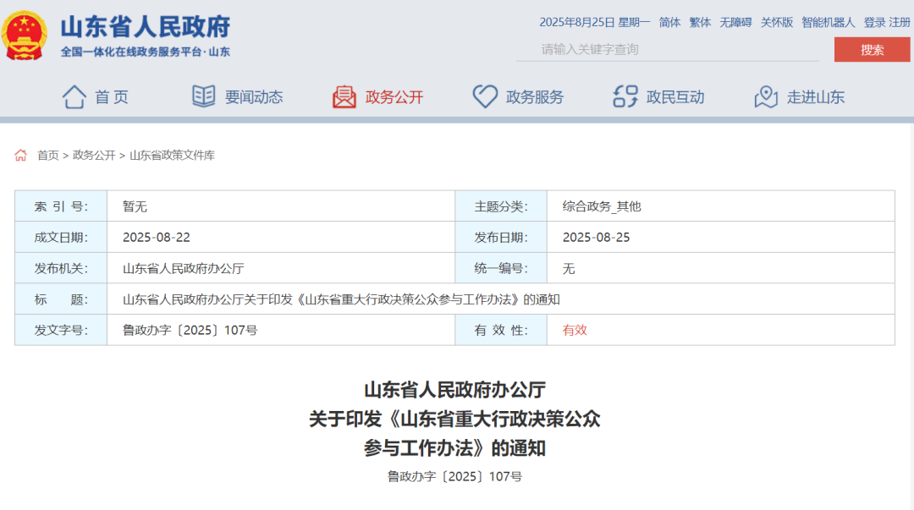Switch to 简体 simplified Chinese
This screenshot has height=510, width=914.
669,22
